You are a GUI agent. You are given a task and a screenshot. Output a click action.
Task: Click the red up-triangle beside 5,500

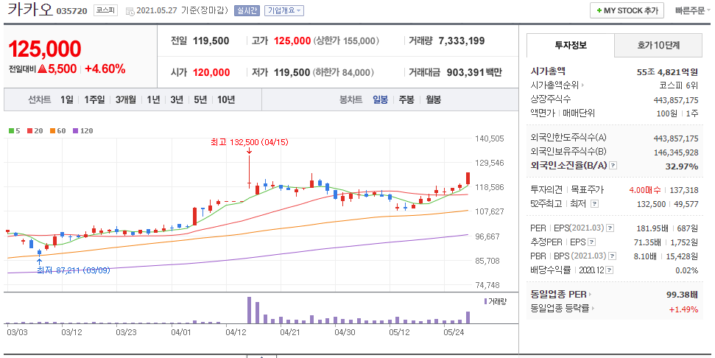click(43, 69)
